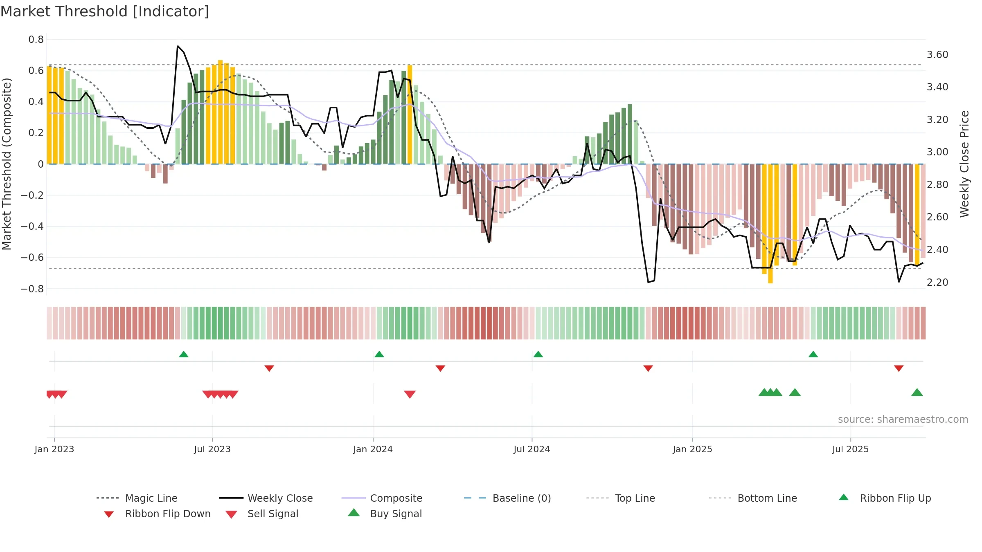
Task: Click the Ribbon Flip Up triangle just after Jul 2024
Action: (538, 354)
